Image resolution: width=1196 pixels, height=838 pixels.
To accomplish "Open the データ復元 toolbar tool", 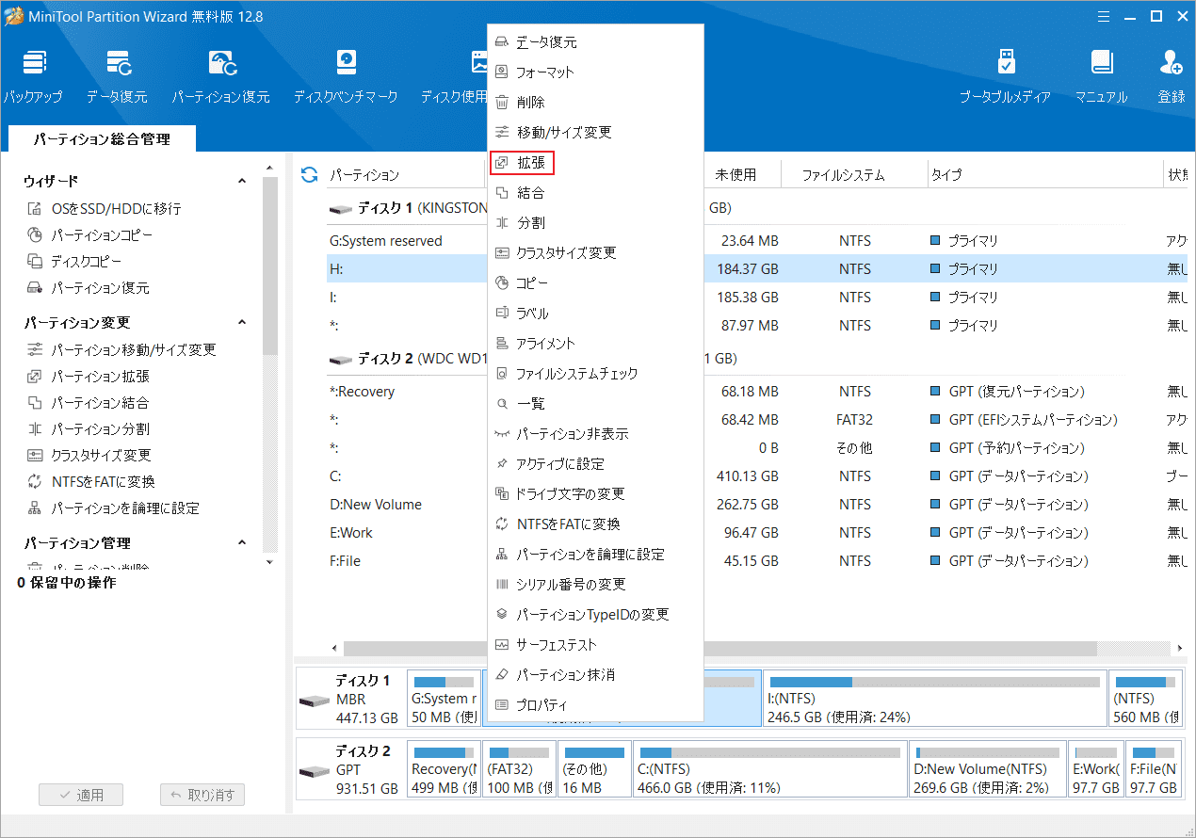I will 117,75.
